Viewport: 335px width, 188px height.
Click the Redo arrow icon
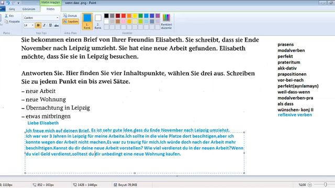[x=14, y=3]
